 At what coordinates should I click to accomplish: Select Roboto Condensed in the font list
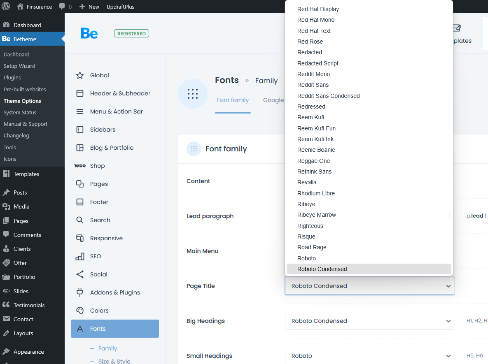[x=369, y=269]
